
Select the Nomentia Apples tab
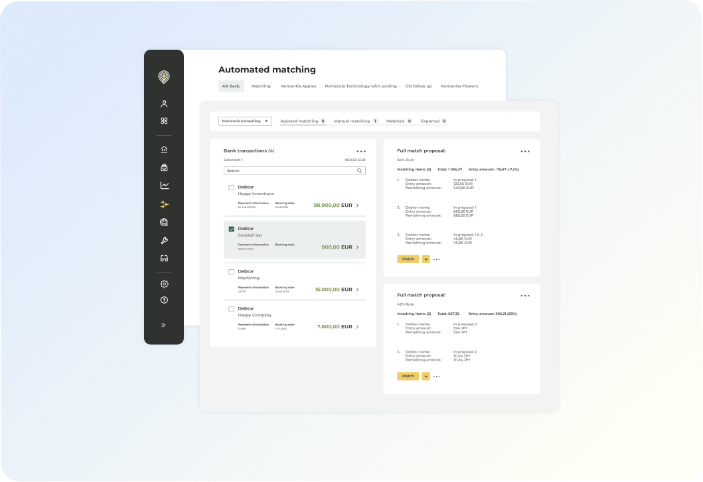(x=298, y=86)
